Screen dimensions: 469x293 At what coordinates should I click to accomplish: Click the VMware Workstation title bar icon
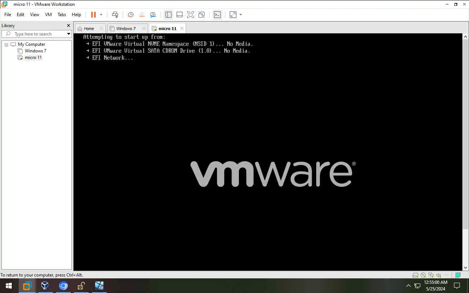click(x=4, y=4)
